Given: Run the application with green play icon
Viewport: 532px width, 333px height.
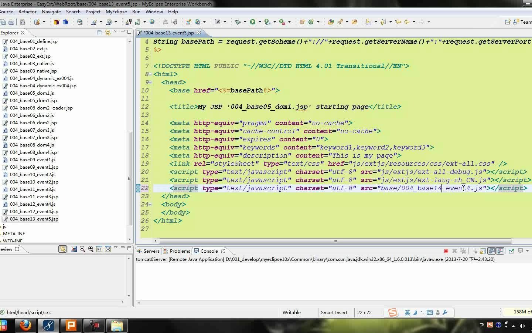Looking at the screenshot, I should click(x=253, y=22).
